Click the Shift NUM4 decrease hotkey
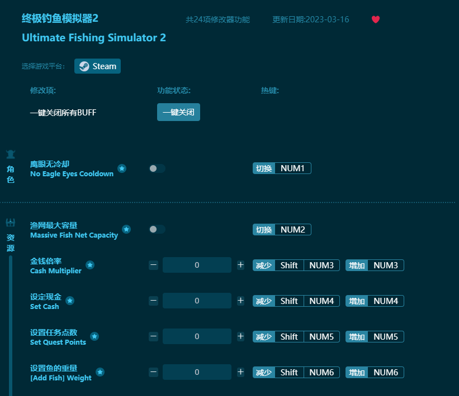 point(296,301)
